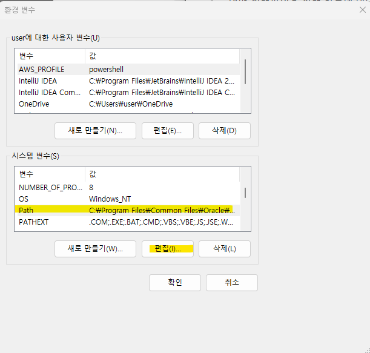Click the system variables 편집(I)... button
Screen dimensions: 370x353
point(168,249)
